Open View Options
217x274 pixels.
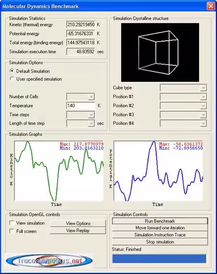click(x=78, y=223)
